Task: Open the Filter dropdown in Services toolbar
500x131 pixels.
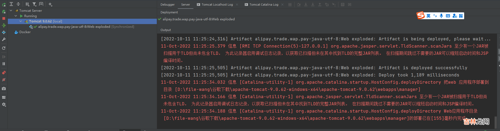Action: pyautogui.click(x=34, y=4)
